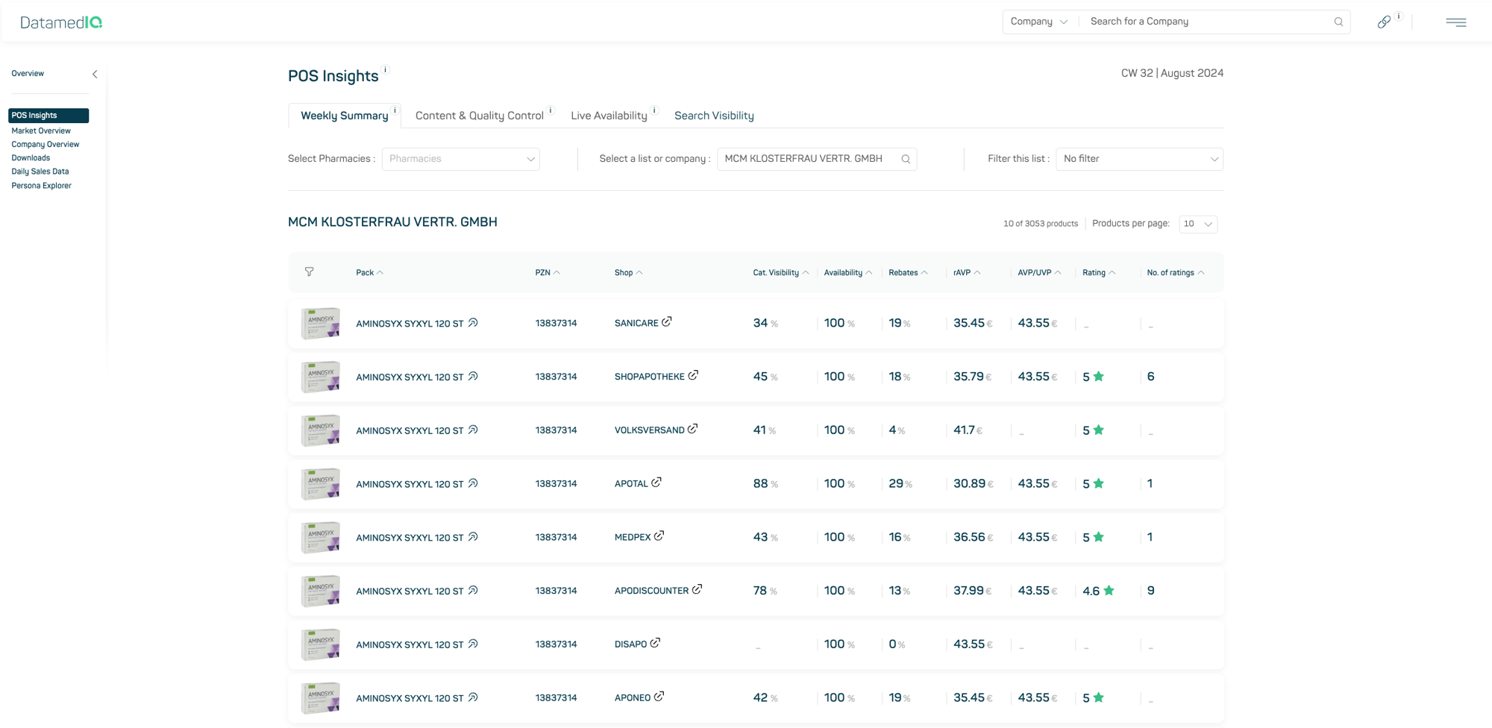Click pack icon beside AMINOSYX in APONEO row
This screenshot has width=1492, height=728.
click(x=473, y=698)
